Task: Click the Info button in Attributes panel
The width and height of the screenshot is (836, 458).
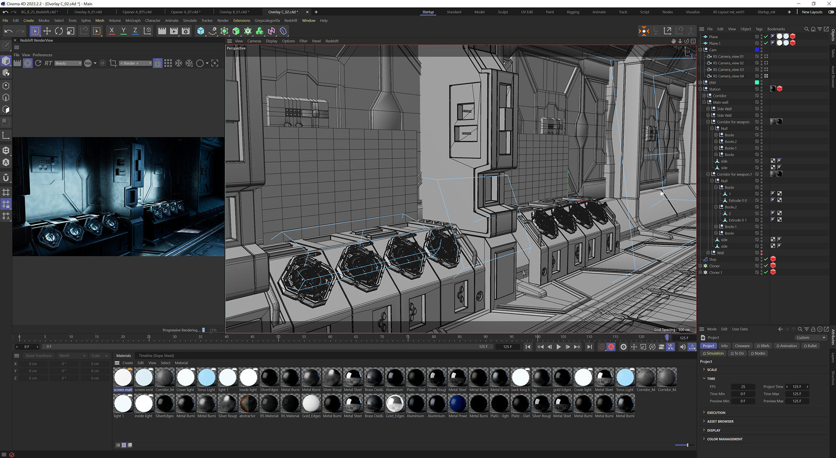Action: [x=724, y=346]
